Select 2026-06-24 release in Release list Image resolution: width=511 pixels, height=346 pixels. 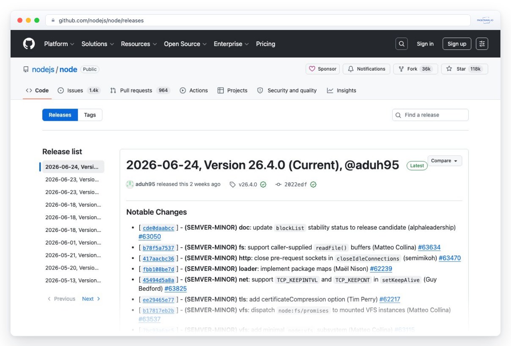point(73,167)
